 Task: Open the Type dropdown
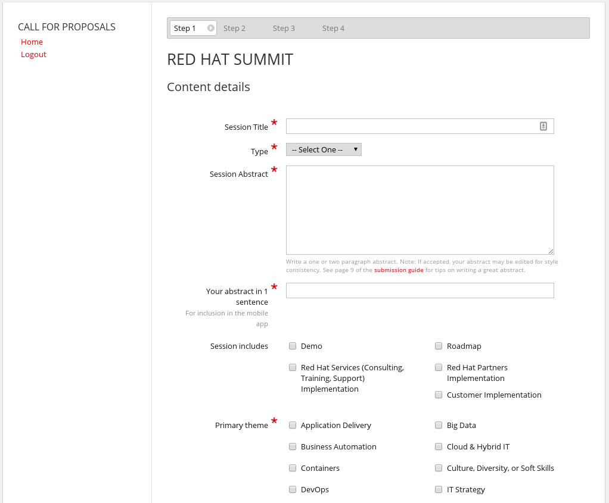tap(324, 149)
